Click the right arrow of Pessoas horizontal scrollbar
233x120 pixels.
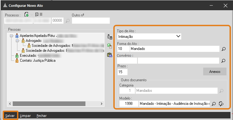pos(102,104)
